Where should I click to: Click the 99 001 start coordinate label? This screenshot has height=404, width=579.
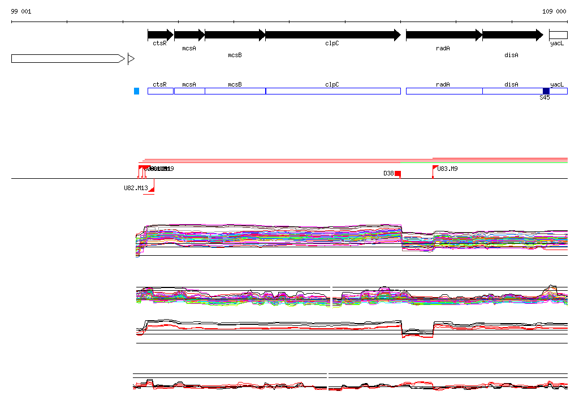tap(21, 11)
